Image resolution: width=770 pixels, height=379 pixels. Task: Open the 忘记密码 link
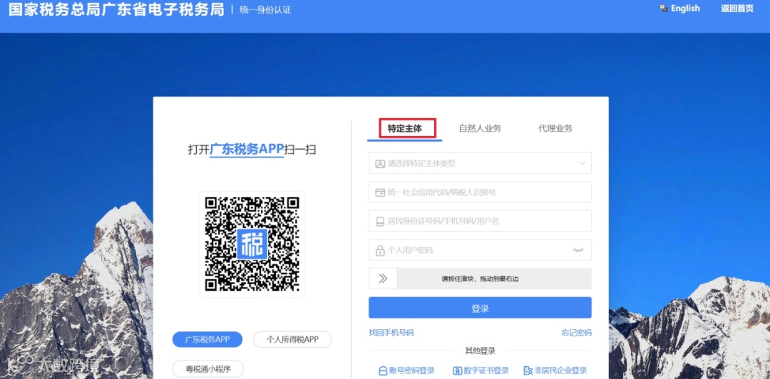[577, 333]
